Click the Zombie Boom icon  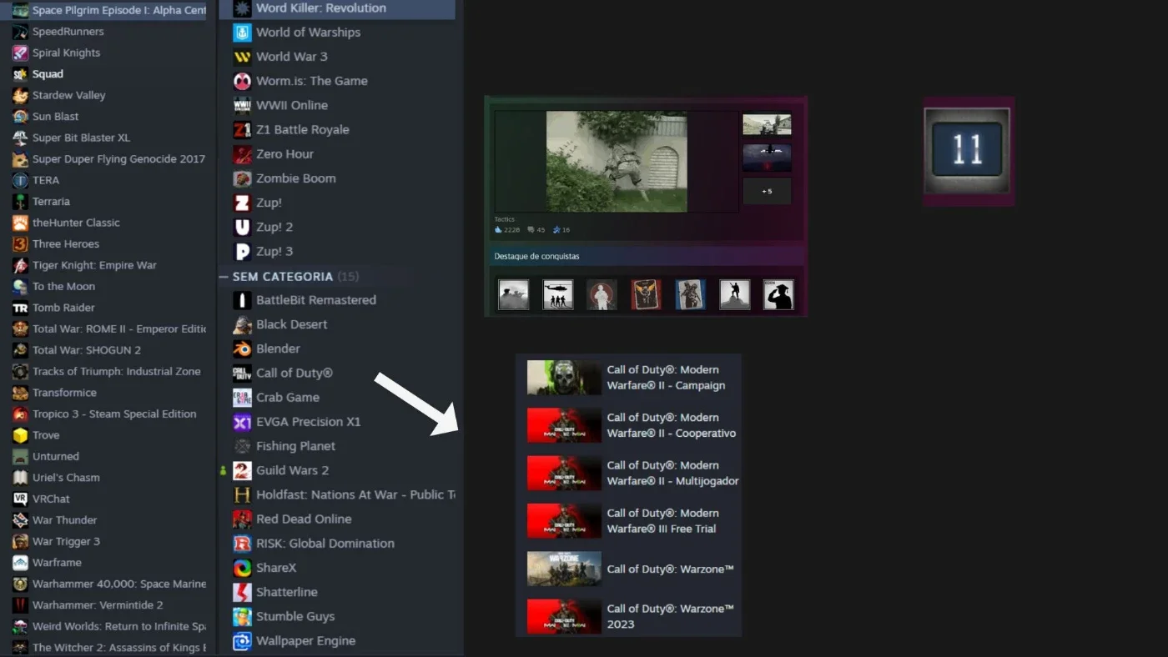click(242, 178)
